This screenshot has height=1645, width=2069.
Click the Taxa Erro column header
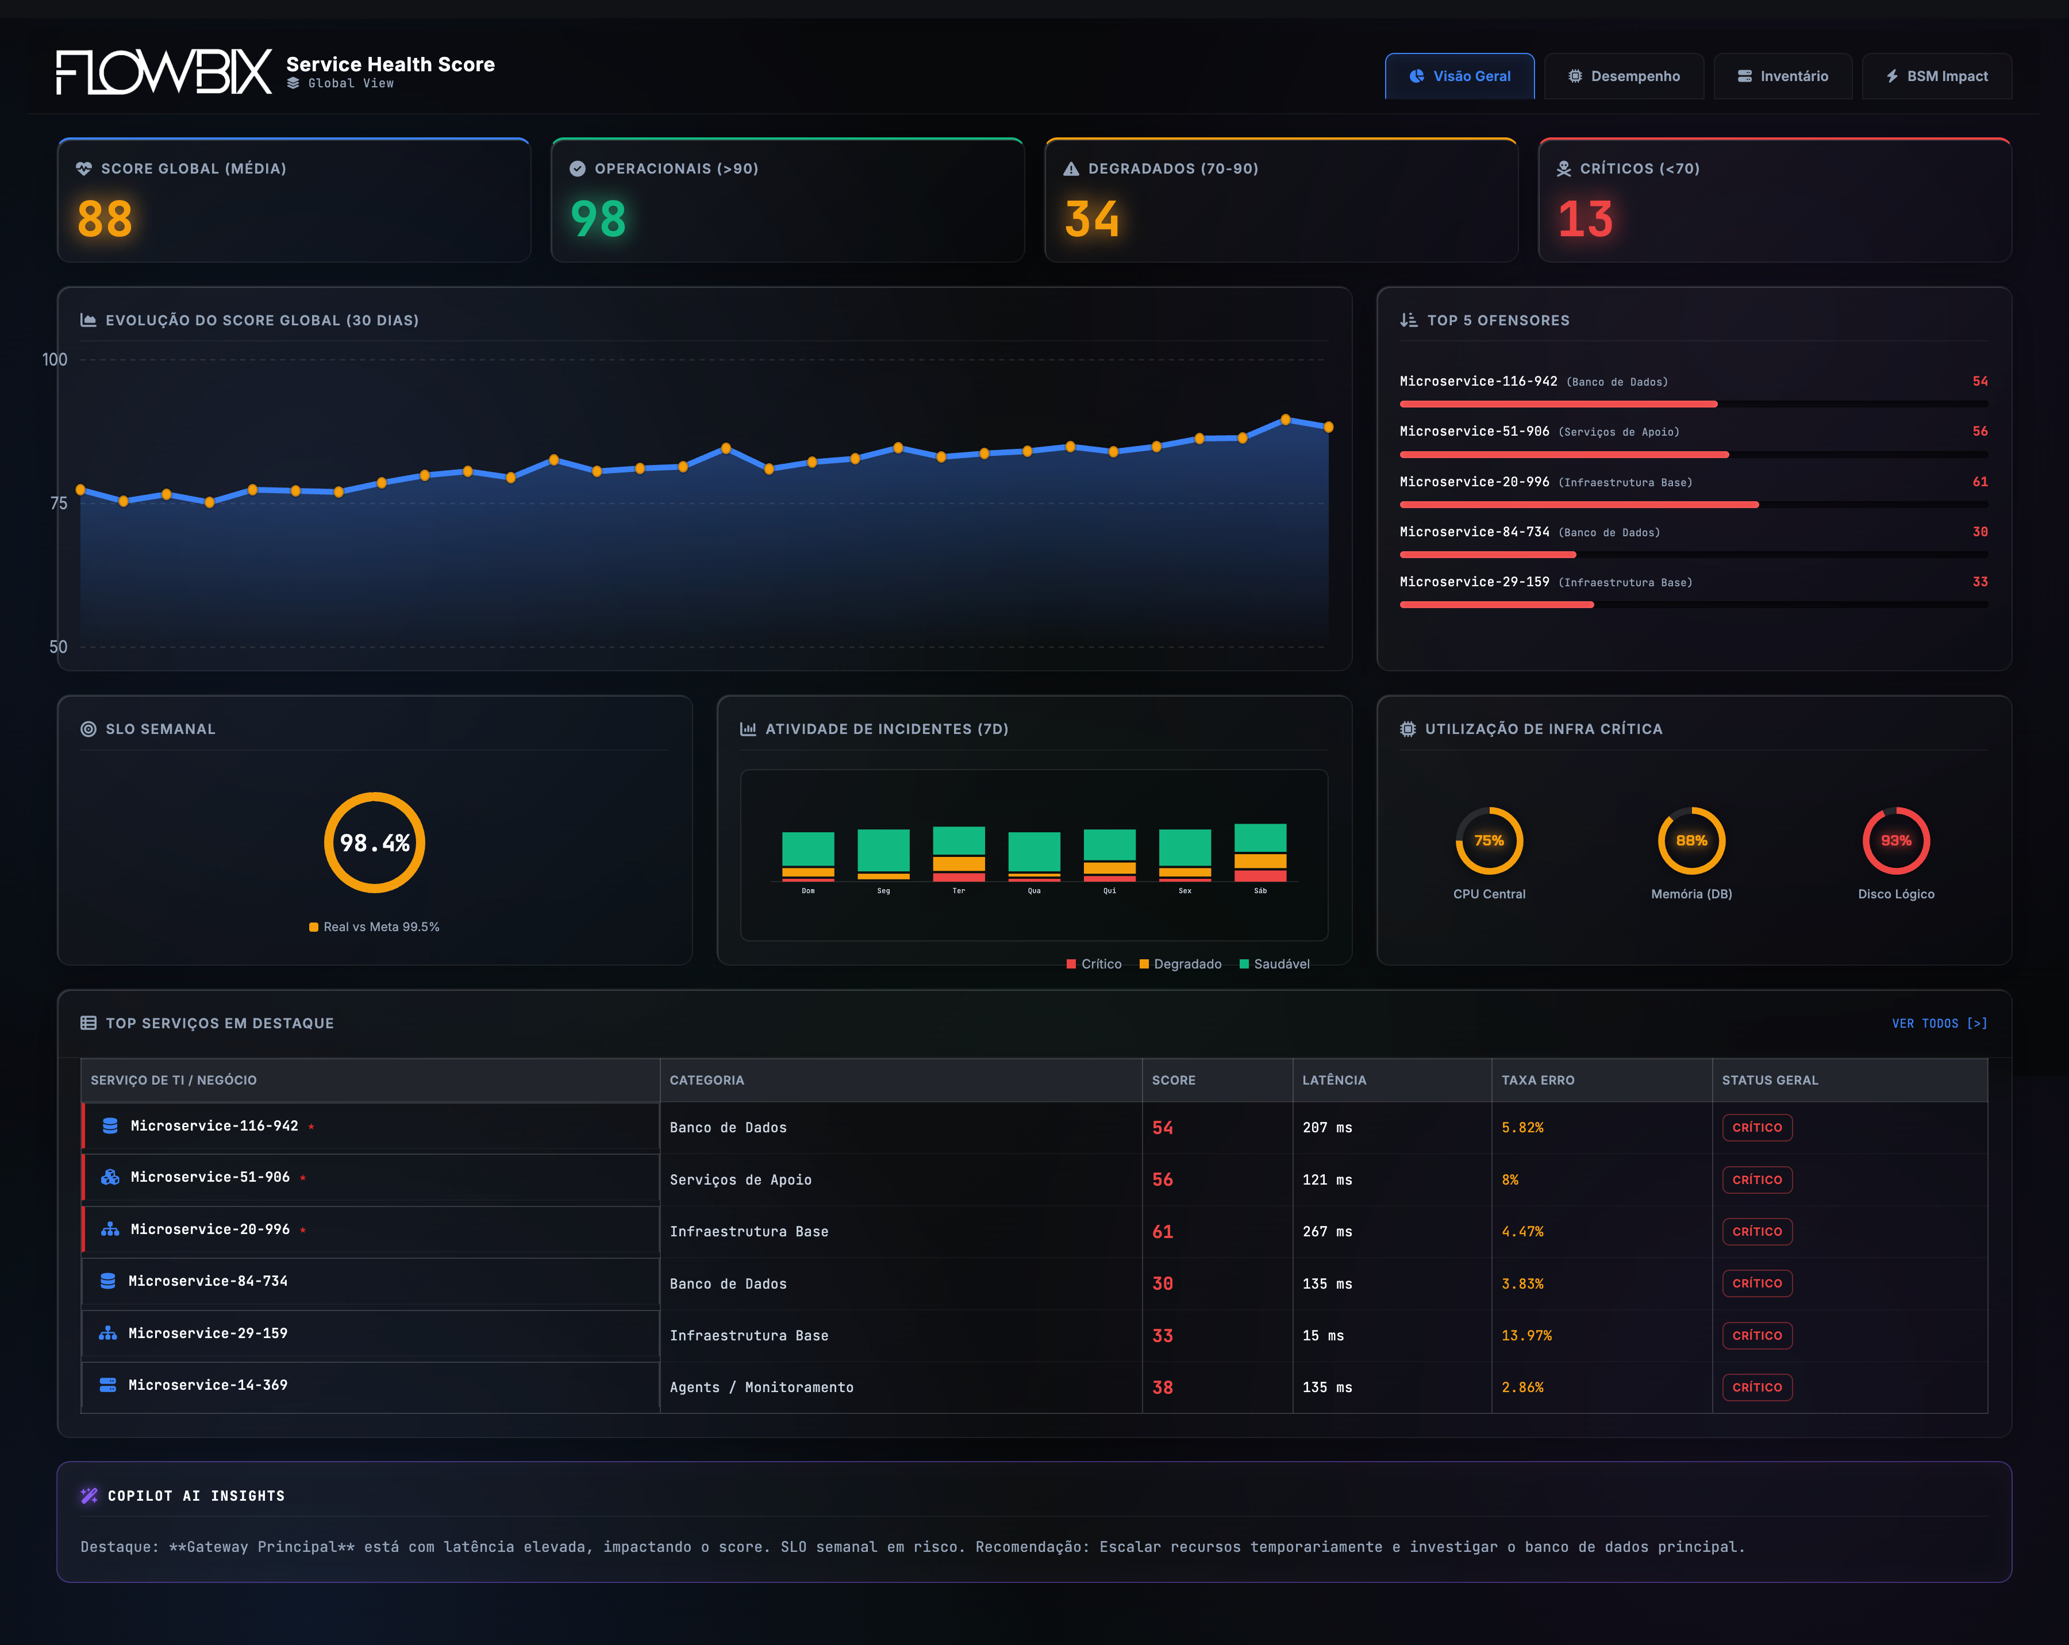(1602, 1080)
